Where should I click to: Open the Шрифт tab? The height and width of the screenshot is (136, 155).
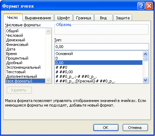click(63, 18)
